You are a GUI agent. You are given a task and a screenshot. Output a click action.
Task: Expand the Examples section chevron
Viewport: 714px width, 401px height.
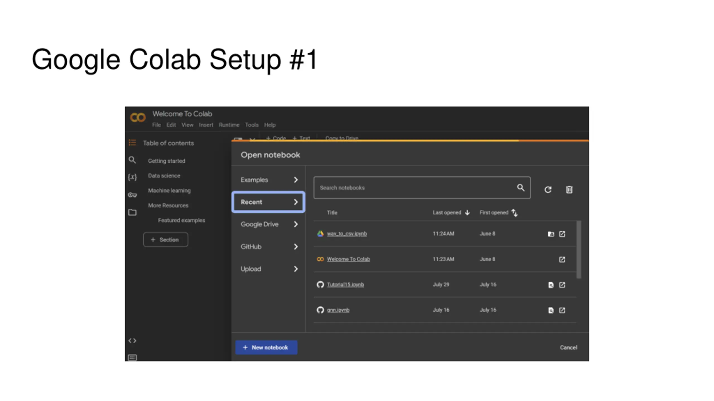point(296,180)
